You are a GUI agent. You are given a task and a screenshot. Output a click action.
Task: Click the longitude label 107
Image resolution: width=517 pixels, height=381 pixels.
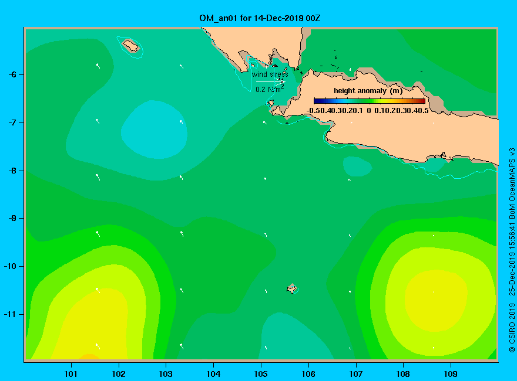point(356,374)
